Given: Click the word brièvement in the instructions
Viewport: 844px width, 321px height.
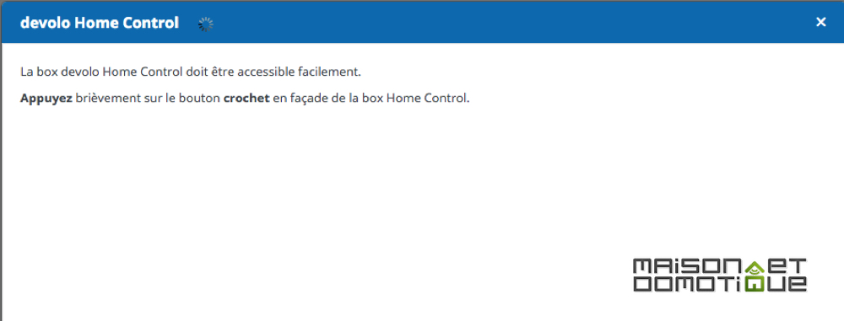Looking at the screenshot, I should [x=109, y=99].
